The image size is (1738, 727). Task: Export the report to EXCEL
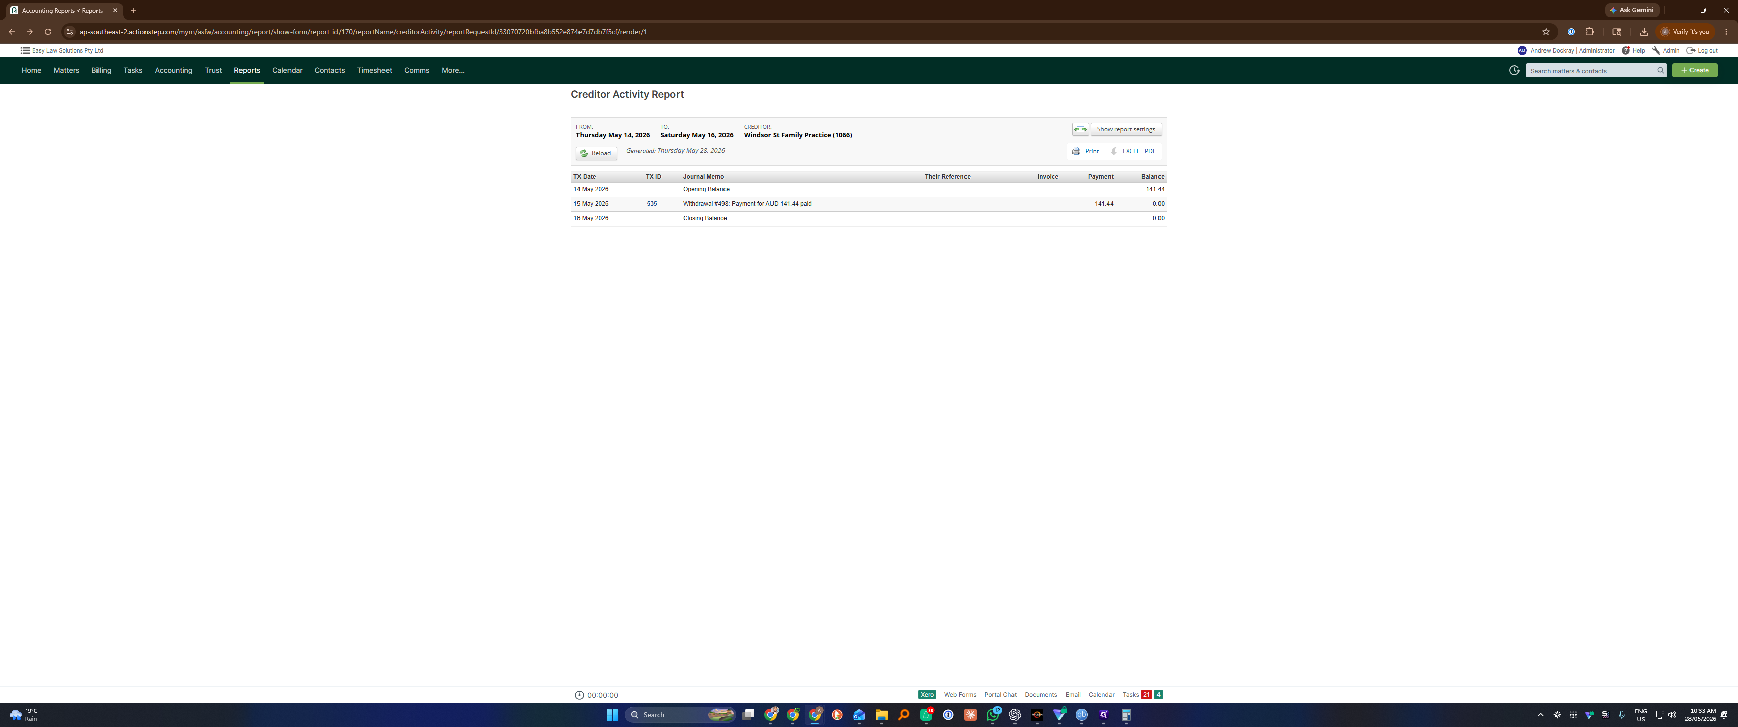pos(1131,151)
